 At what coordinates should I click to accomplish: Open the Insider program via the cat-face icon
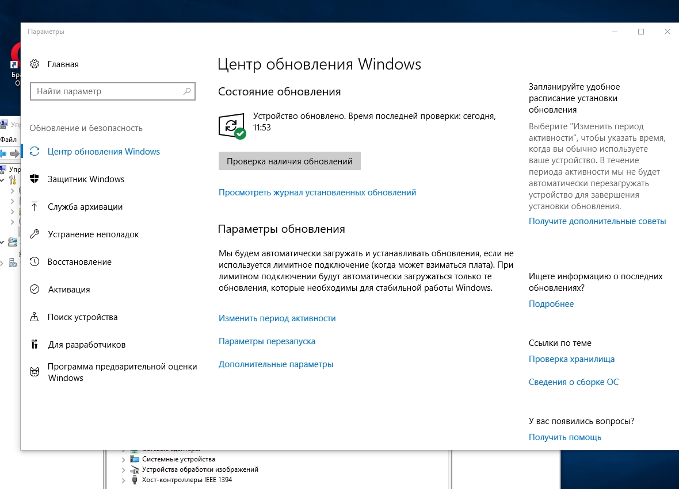35,372
